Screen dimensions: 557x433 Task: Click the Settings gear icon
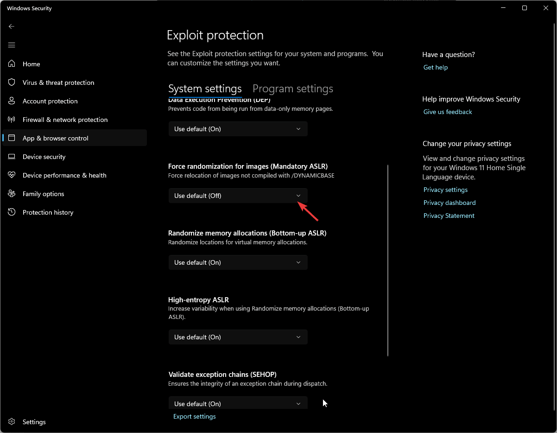coord(12,422)
